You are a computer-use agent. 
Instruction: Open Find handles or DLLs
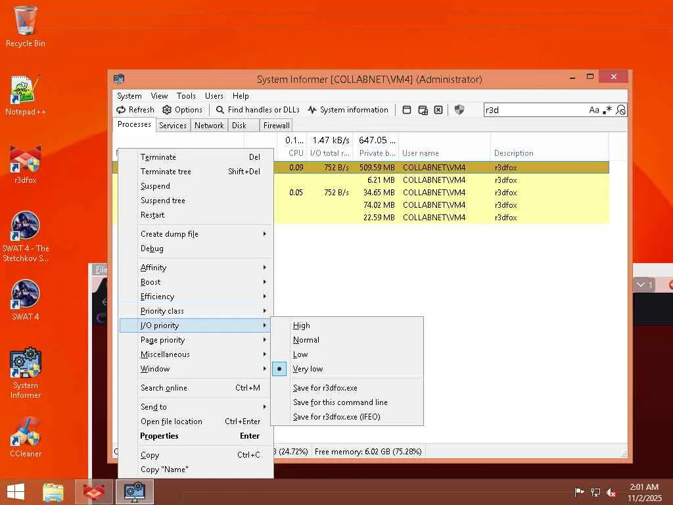pos(258,110)
